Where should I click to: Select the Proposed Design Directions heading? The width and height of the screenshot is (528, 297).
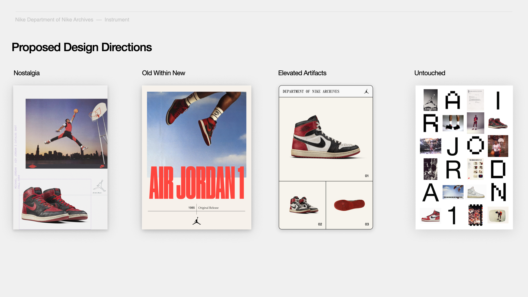click(x=82, y=47)
